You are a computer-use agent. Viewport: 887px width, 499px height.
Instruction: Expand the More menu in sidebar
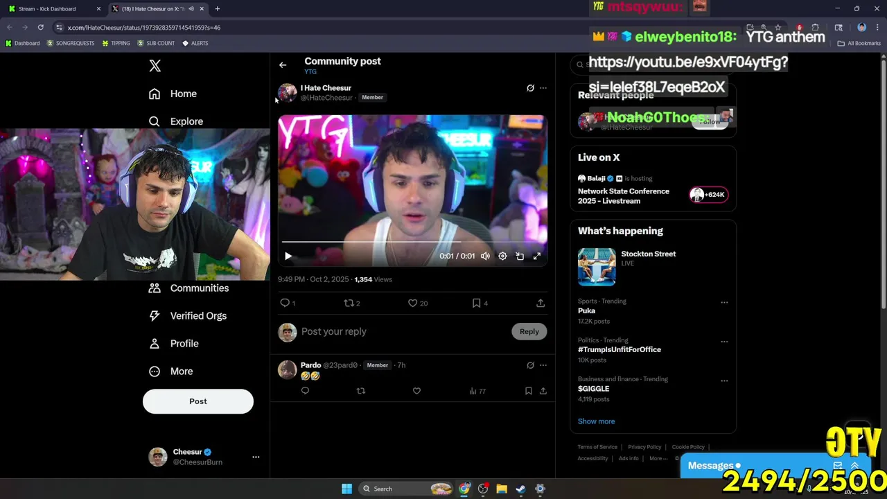pyautogui.click(x=171, y=371)
